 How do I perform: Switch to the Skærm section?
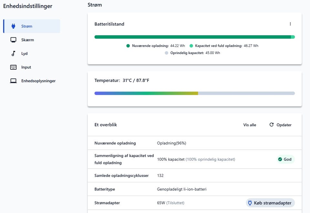(27, 40)
